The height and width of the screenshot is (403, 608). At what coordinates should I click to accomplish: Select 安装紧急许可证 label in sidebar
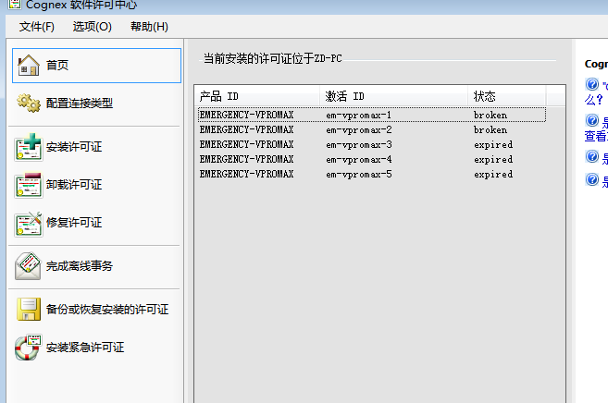pyautogui.click(x=85, y=348)
